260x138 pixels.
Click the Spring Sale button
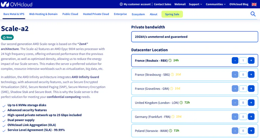(x=172, y=14)
